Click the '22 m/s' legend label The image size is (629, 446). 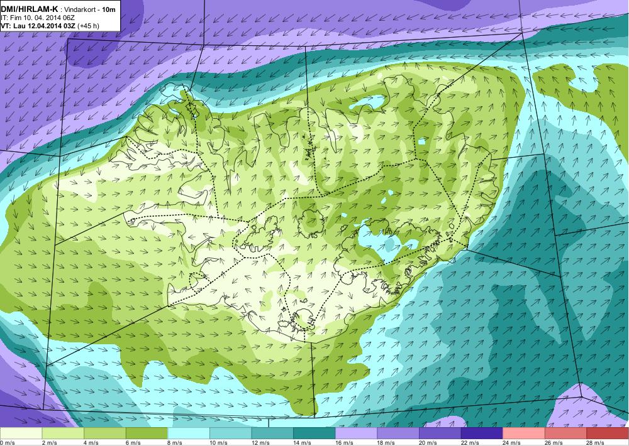(470, 442)
